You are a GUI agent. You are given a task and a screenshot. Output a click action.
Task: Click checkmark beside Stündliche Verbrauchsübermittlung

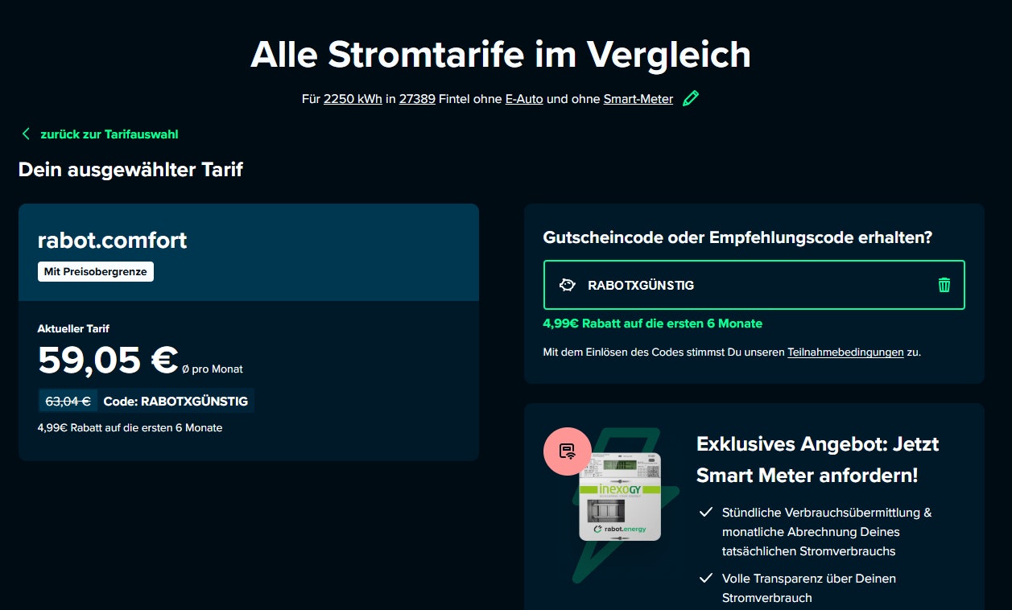pyautogui.click(x=706, y=513)
